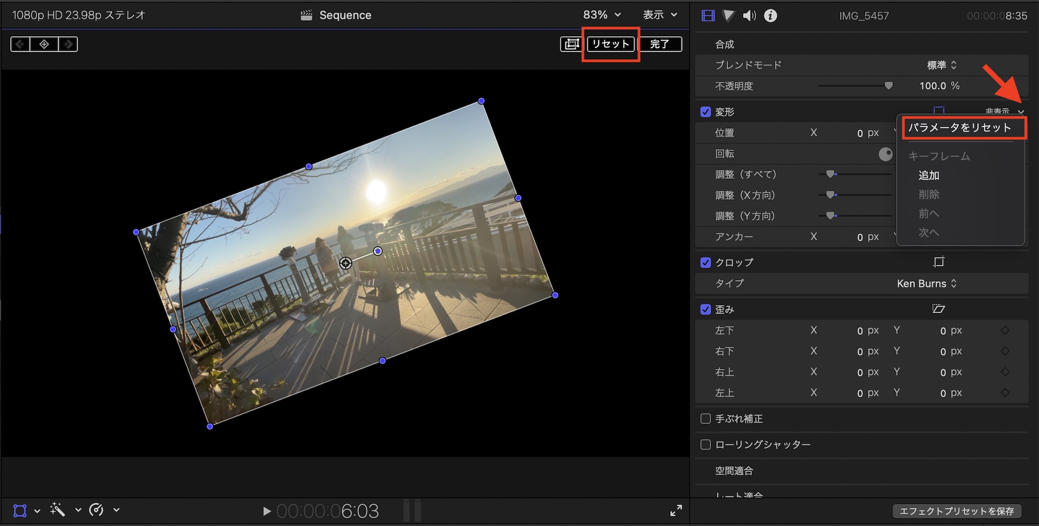Click the crop tool icon beside クロップ

tap(938, 262)
